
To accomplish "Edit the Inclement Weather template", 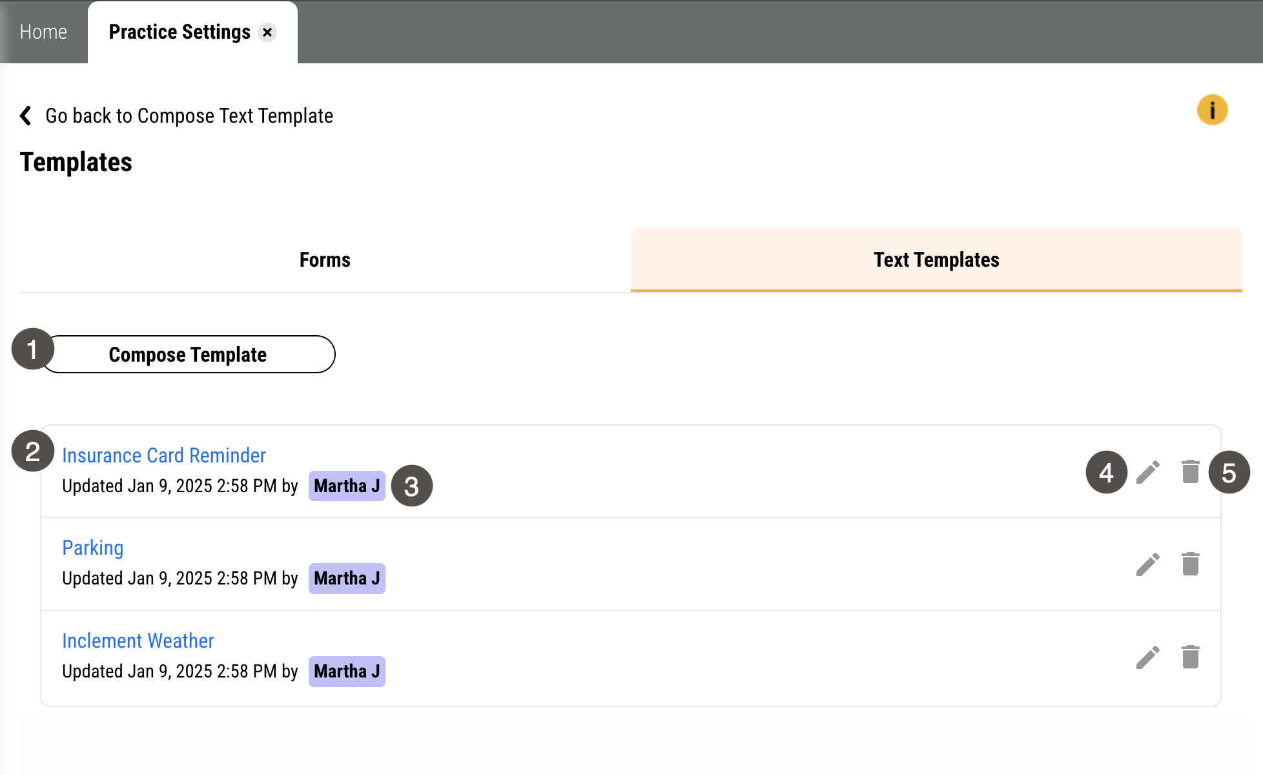I will click(1148, 657).
